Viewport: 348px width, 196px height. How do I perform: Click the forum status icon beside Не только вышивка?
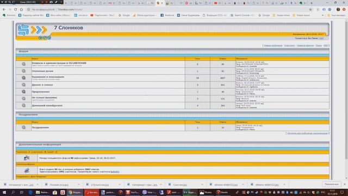click(23, 99)
